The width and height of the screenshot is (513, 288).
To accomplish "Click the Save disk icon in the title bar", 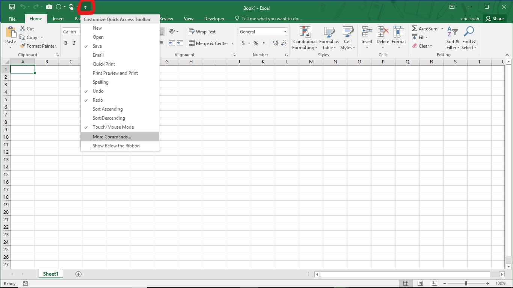I will (12, 7).
